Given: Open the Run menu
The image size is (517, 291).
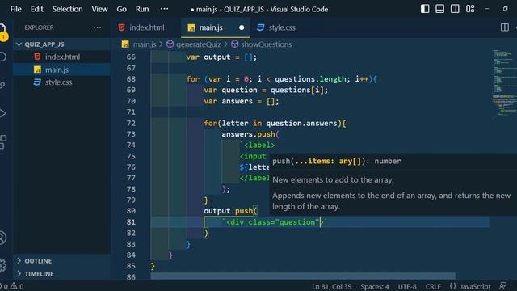Looking at the screenshot, I should [x=142, y=9].
